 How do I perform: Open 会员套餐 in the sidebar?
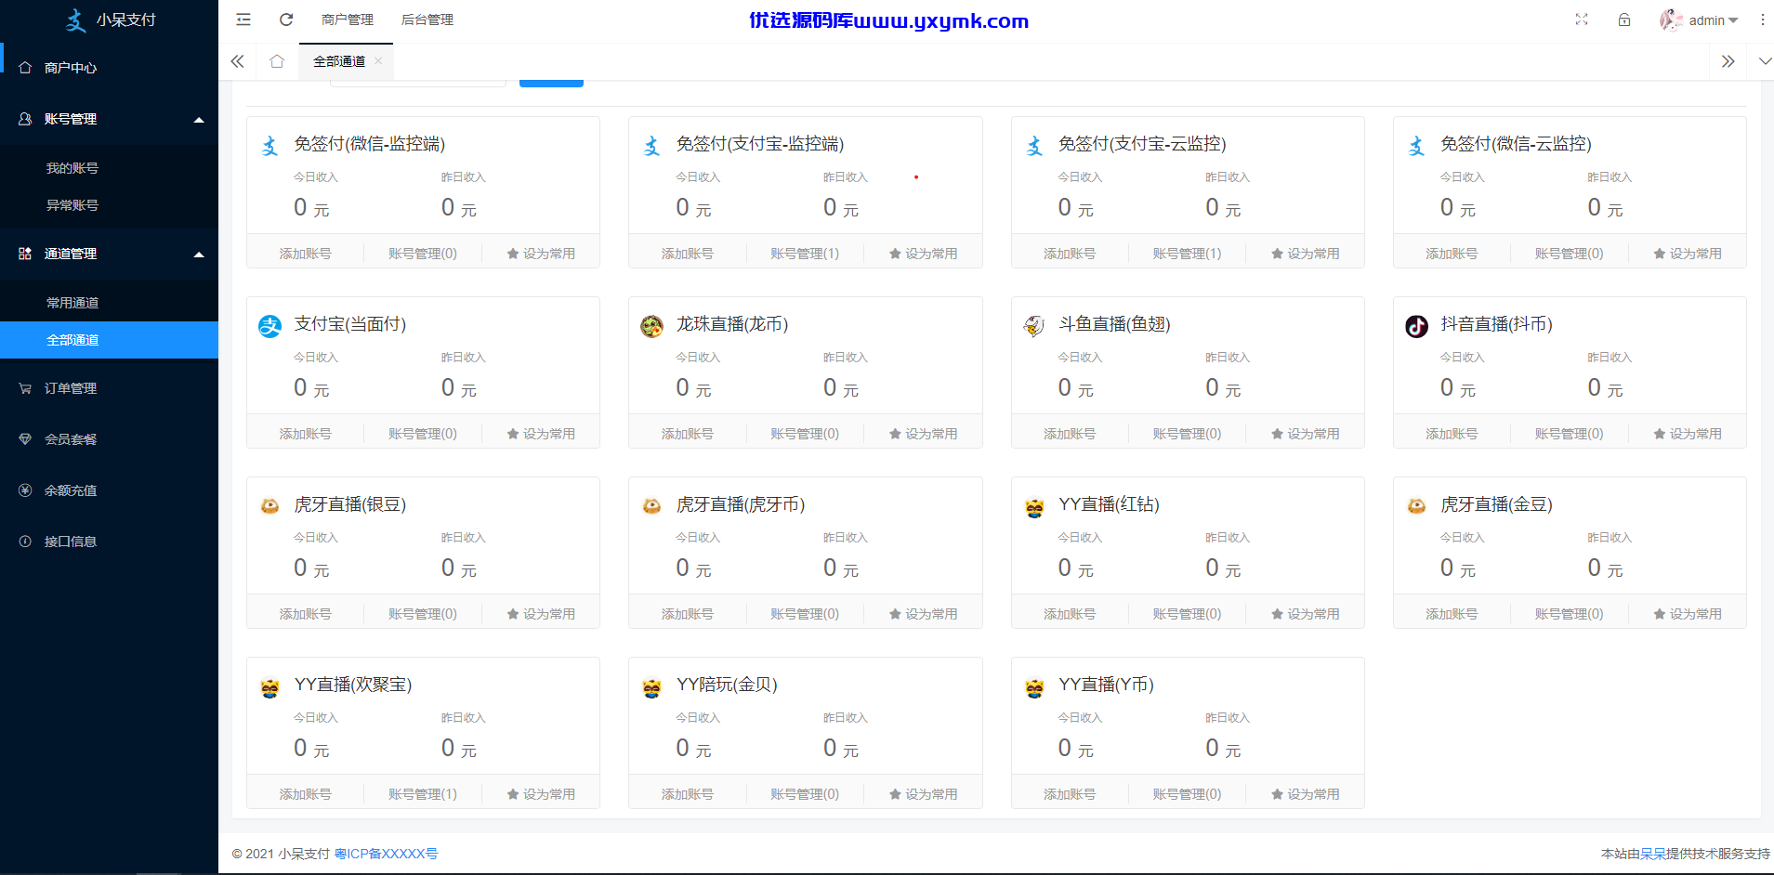109,439
